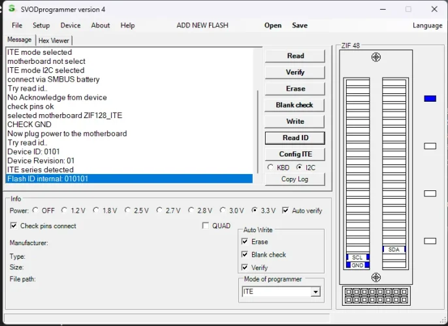Click the upper Erase button
This screenshot has width=448, height=326.
click(x=295, y=89)
